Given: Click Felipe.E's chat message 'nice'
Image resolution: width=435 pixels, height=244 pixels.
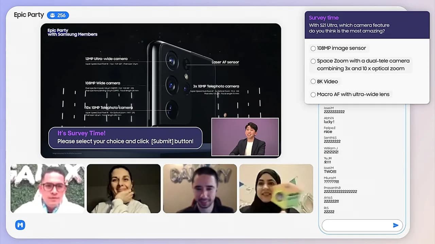Looking at the screenshot, I should click(x=328, y=131).
